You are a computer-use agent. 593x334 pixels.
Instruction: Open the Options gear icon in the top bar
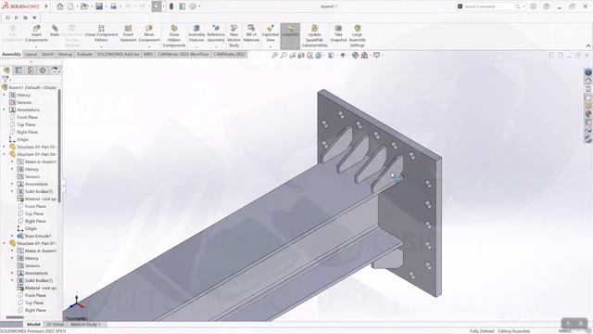pyautogui.click(x=193, y=6)
